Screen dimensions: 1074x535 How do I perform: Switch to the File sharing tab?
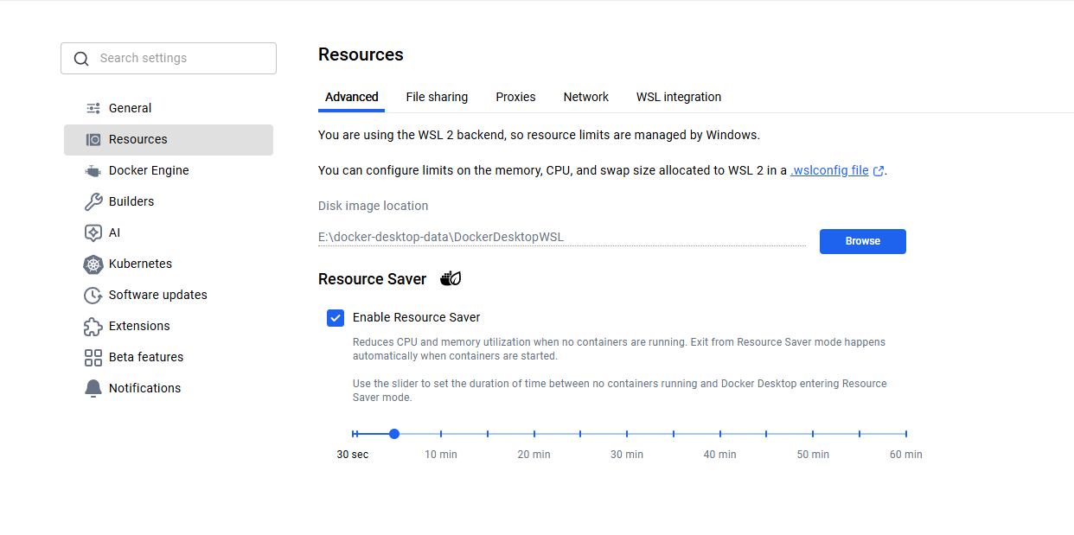point(437,97)
